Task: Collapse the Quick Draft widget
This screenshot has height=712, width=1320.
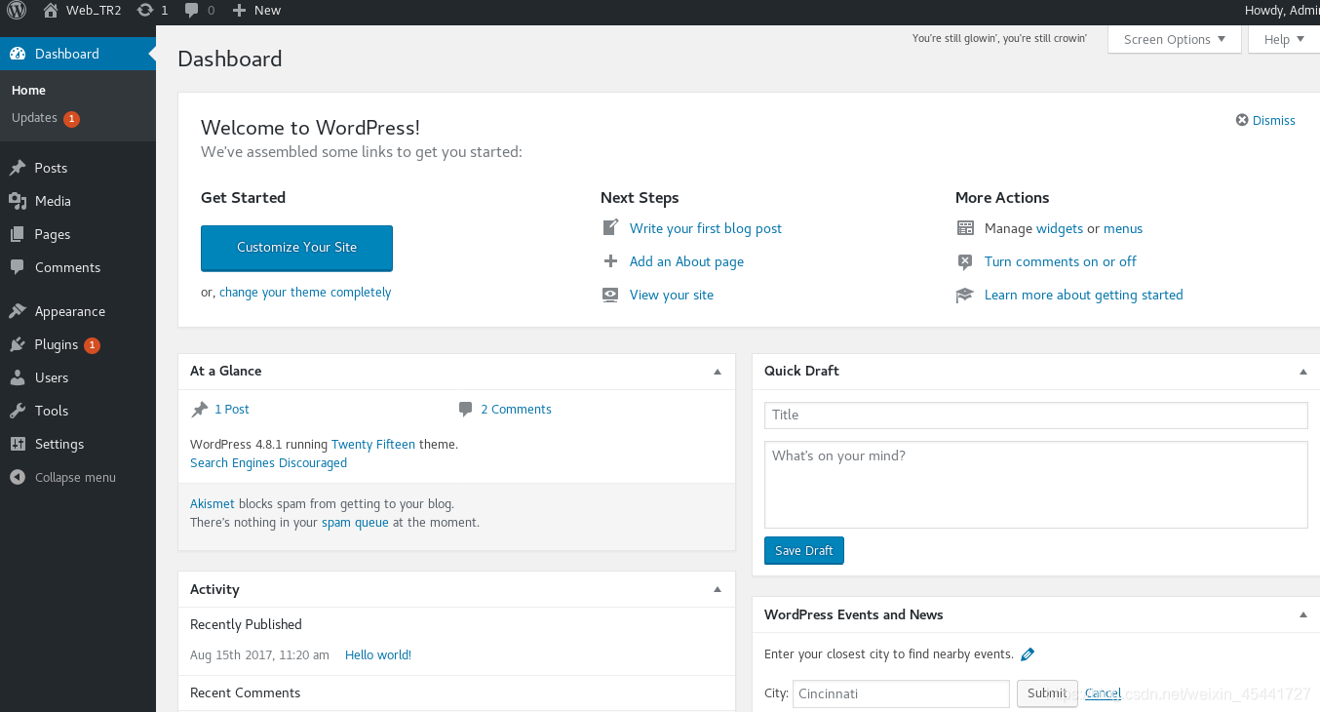Action: (x=1303, y=372)
